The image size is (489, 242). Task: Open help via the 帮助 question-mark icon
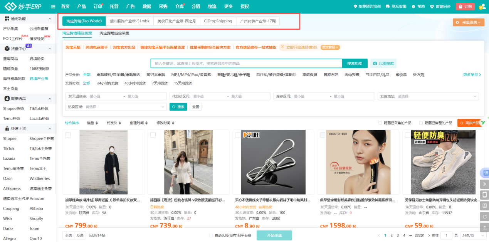(413, 6)
